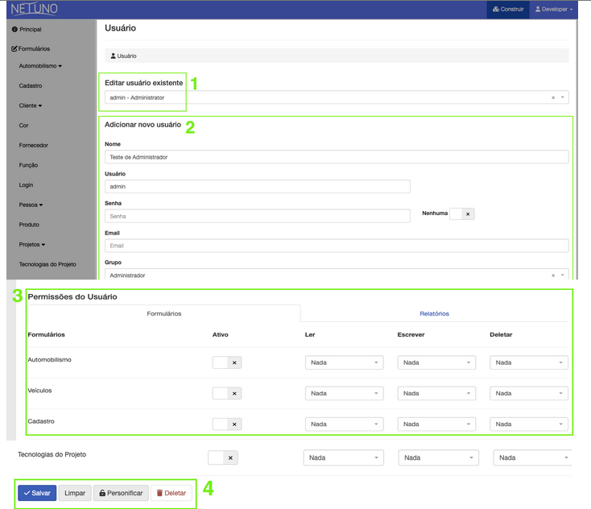The width and height of the screenshot is (591, 509).
Task: Open the Escrever dropdown for Veículos
Action: click(436, 393)
